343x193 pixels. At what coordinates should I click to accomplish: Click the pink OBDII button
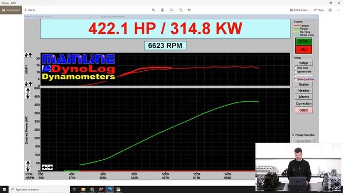[304, 110]
